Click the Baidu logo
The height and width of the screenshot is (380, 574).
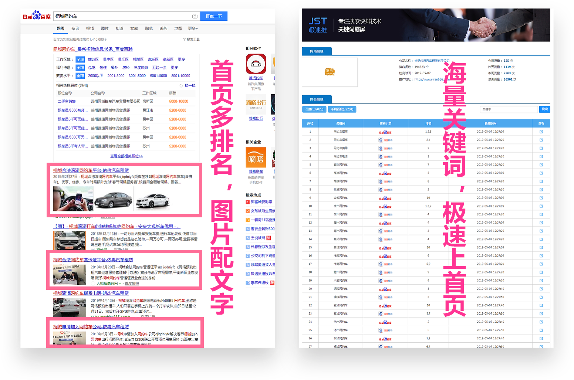pyautogui.click(x=37, y=16)
